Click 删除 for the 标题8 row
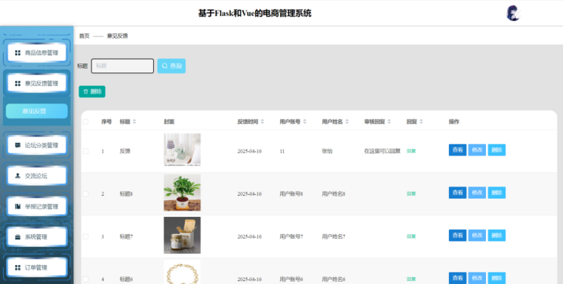 [497, 193]
